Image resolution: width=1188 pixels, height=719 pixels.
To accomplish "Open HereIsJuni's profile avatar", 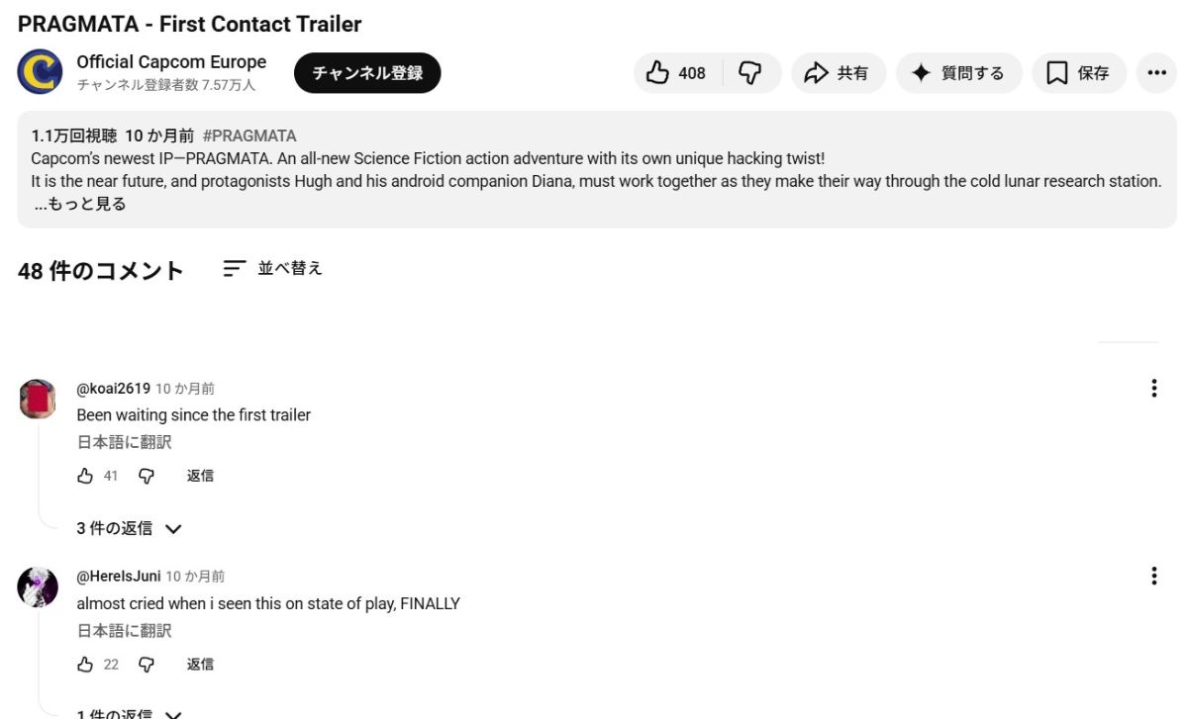I will pos(38,587).
